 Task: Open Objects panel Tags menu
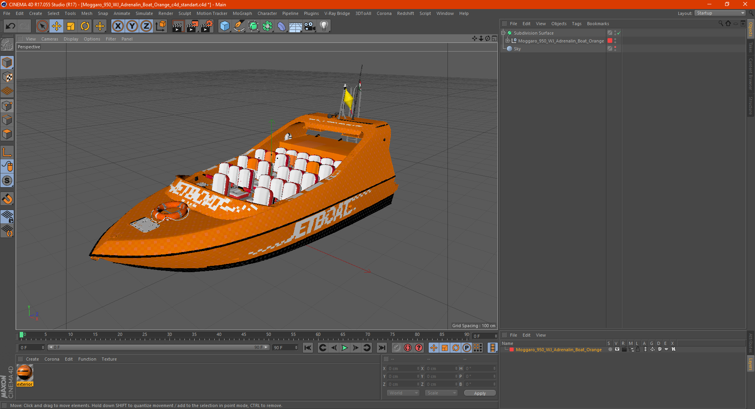[x=576, y=24]
